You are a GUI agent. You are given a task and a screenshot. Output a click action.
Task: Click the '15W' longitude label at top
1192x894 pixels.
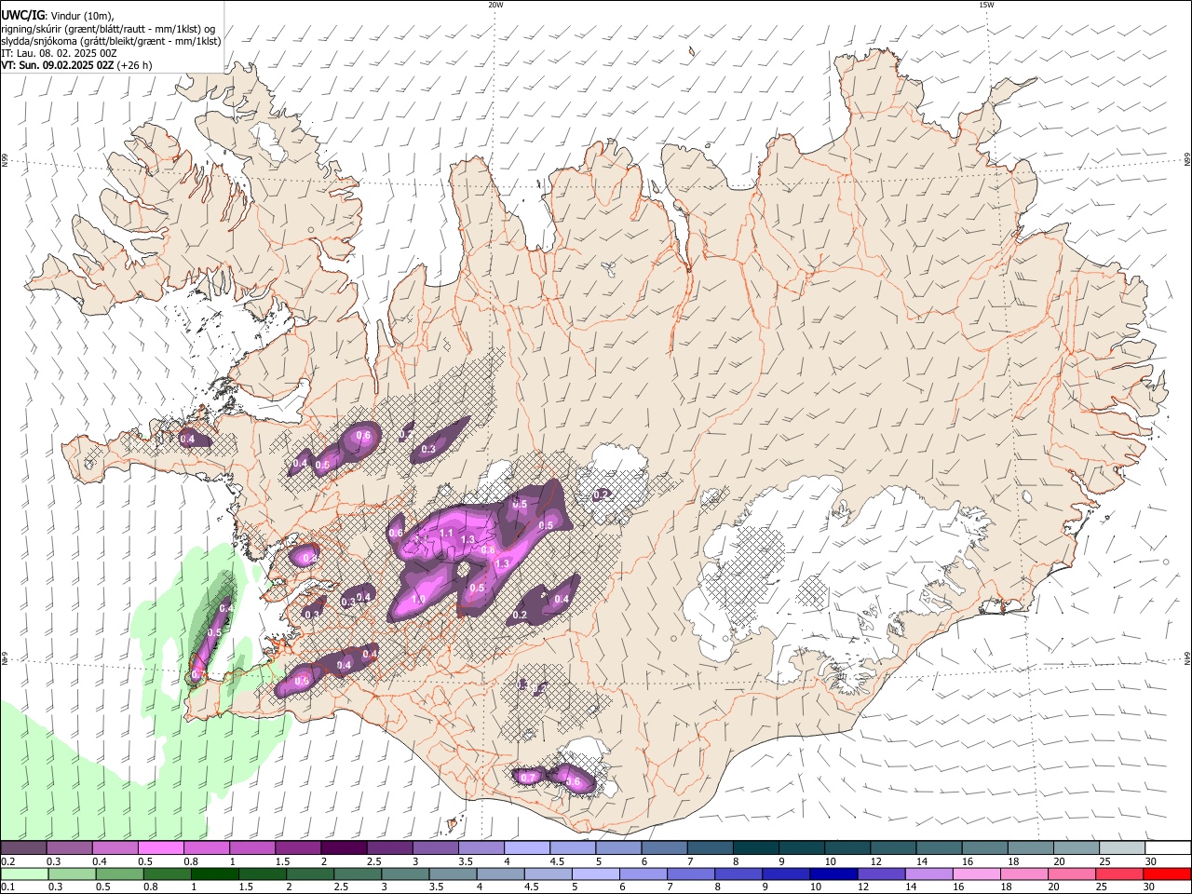986,5
